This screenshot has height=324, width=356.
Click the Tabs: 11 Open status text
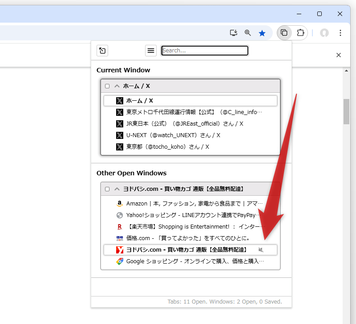coord(225,301)
